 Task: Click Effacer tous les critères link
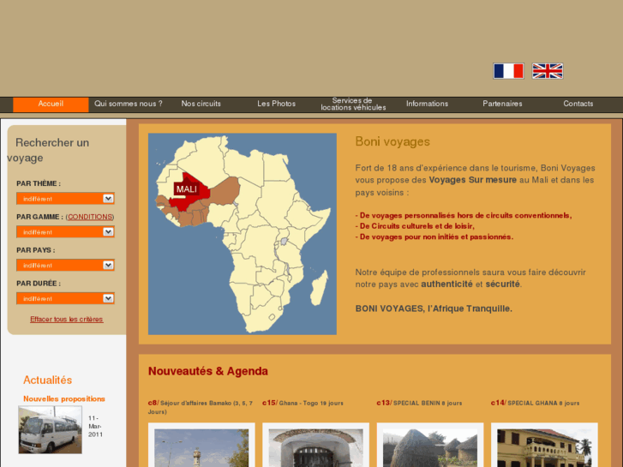pyautogui.click(x=67, y=320)
